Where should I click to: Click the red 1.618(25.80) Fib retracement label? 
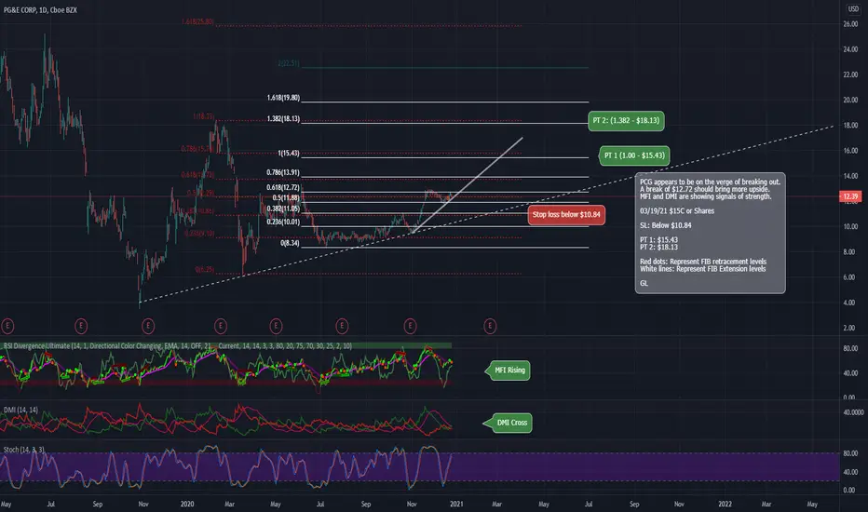(x=197, y=22)
